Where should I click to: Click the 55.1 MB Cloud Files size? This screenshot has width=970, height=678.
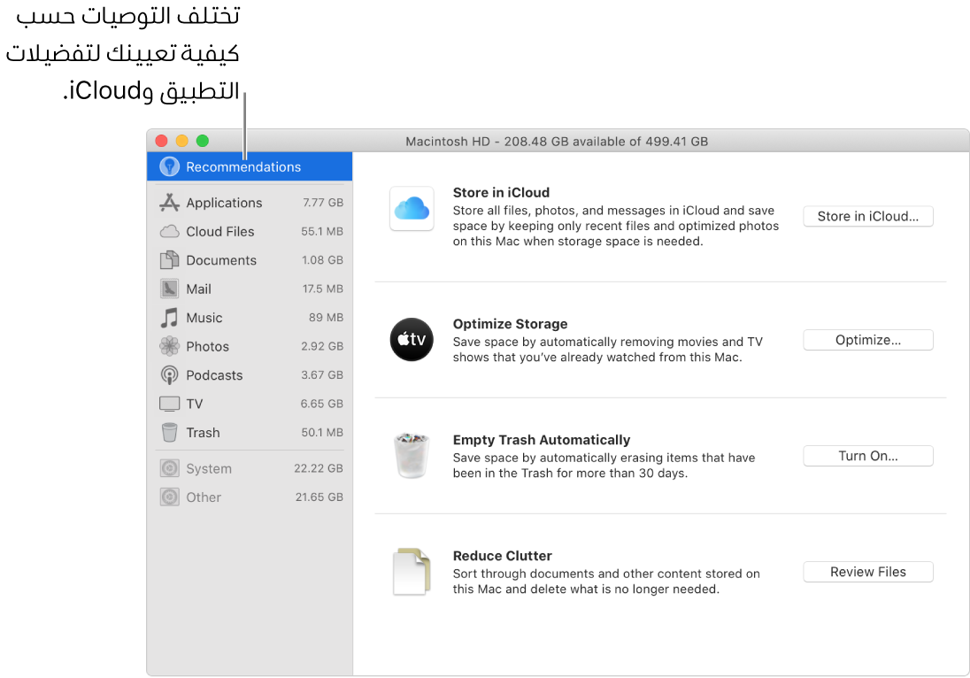[x=322, y=231]
